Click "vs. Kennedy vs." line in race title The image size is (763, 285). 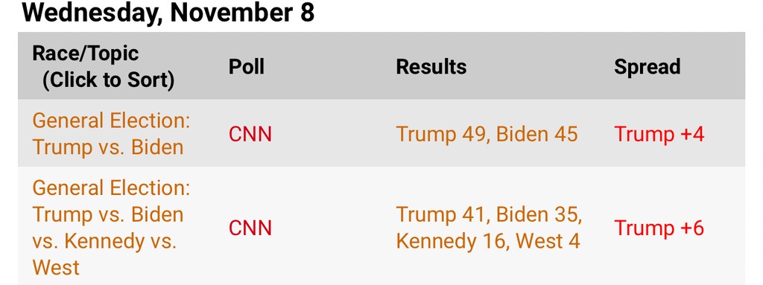tap(104, 241)
